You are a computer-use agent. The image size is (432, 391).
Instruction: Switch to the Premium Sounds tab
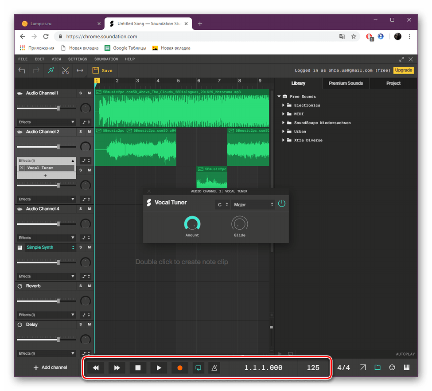click(346, 83)
